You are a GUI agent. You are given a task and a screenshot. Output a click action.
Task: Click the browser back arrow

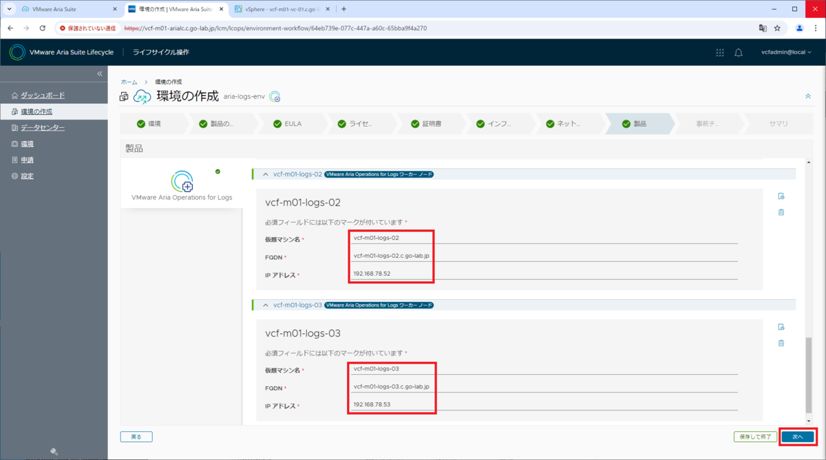[11, 28]
